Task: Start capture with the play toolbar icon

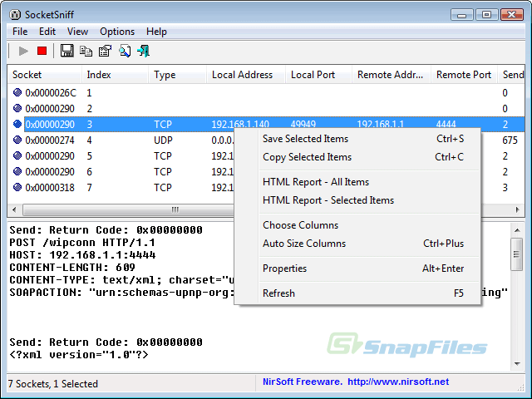Action: pyautogui.click(x=23, y=52)
